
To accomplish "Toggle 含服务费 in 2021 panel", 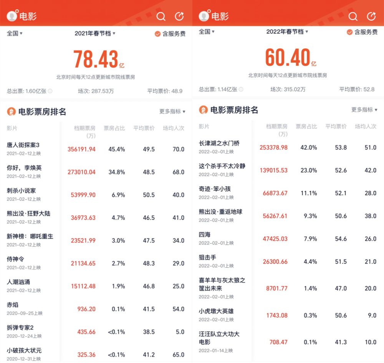I will (x=170, y=34).
